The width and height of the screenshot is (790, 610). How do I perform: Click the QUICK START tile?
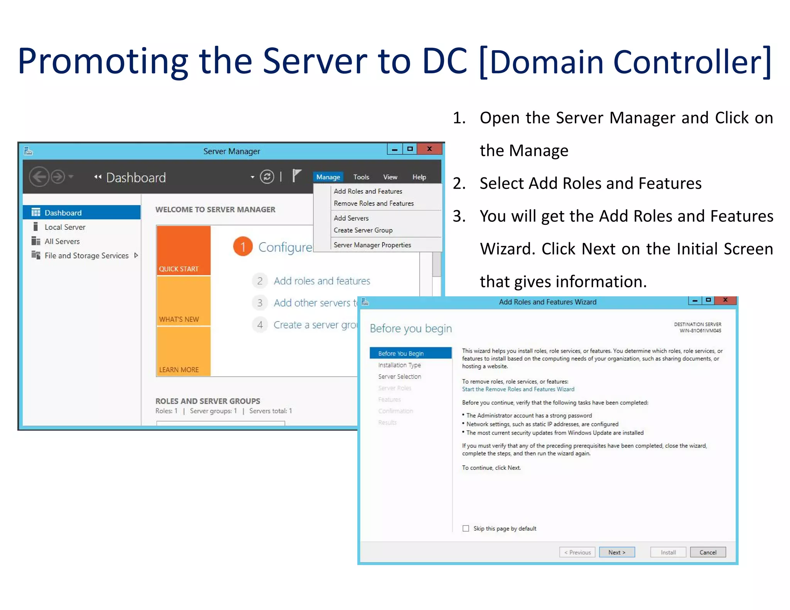pos(184,250)
